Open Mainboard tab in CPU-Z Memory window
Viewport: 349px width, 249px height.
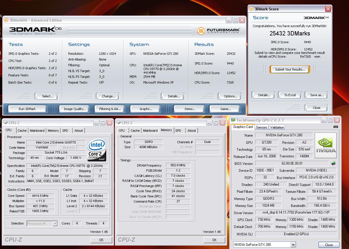tap(150, 131)
